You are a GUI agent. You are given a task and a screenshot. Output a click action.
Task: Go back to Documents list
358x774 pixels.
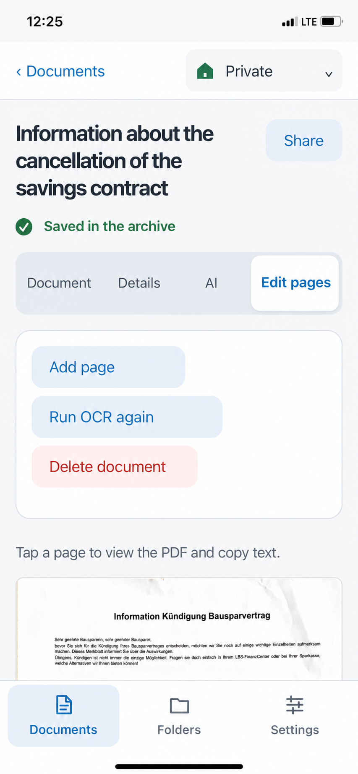coord(60,71)
